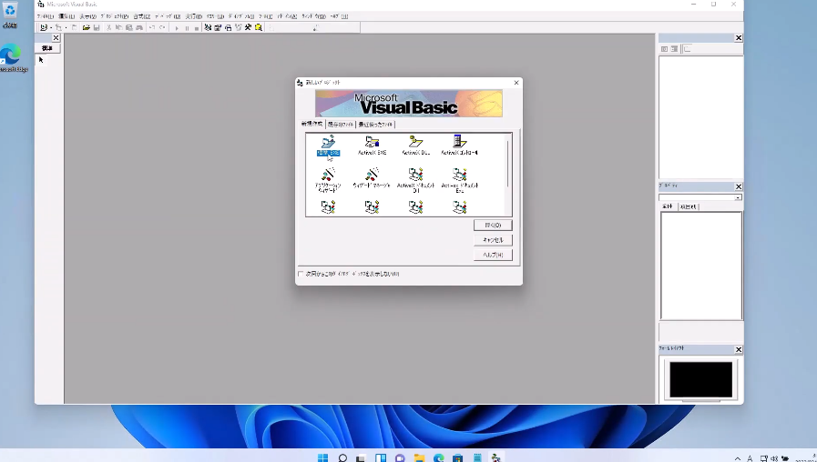The width and height of the screenshot is (817, 462).
Task: Open the Debug menu
Action: tap(168, 16)
